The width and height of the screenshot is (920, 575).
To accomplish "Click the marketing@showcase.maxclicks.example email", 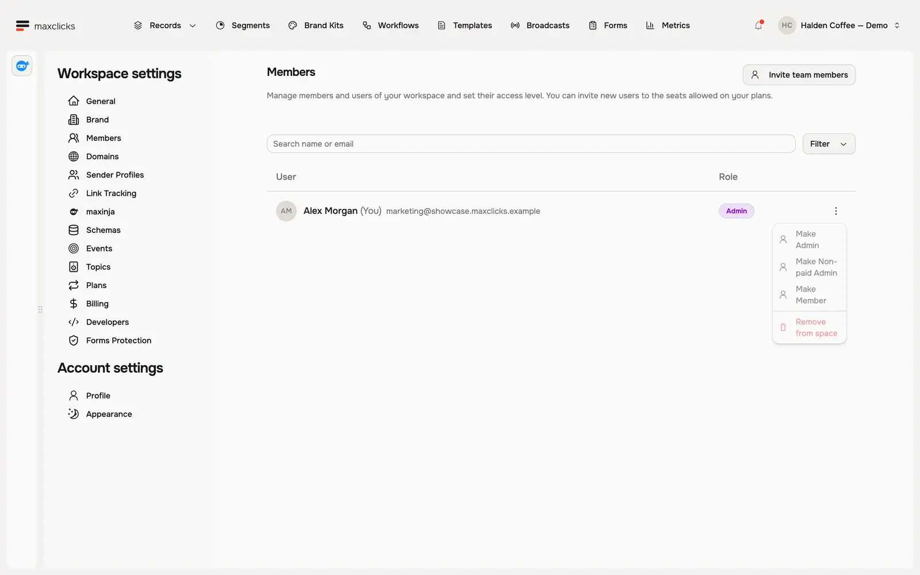I will click(x=463, y=211).
